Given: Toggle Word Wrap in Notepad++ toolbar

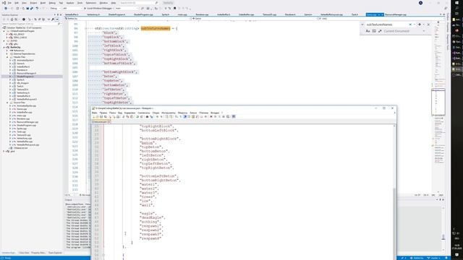Looking at the screenshot, I should click(x=177, y=117).
